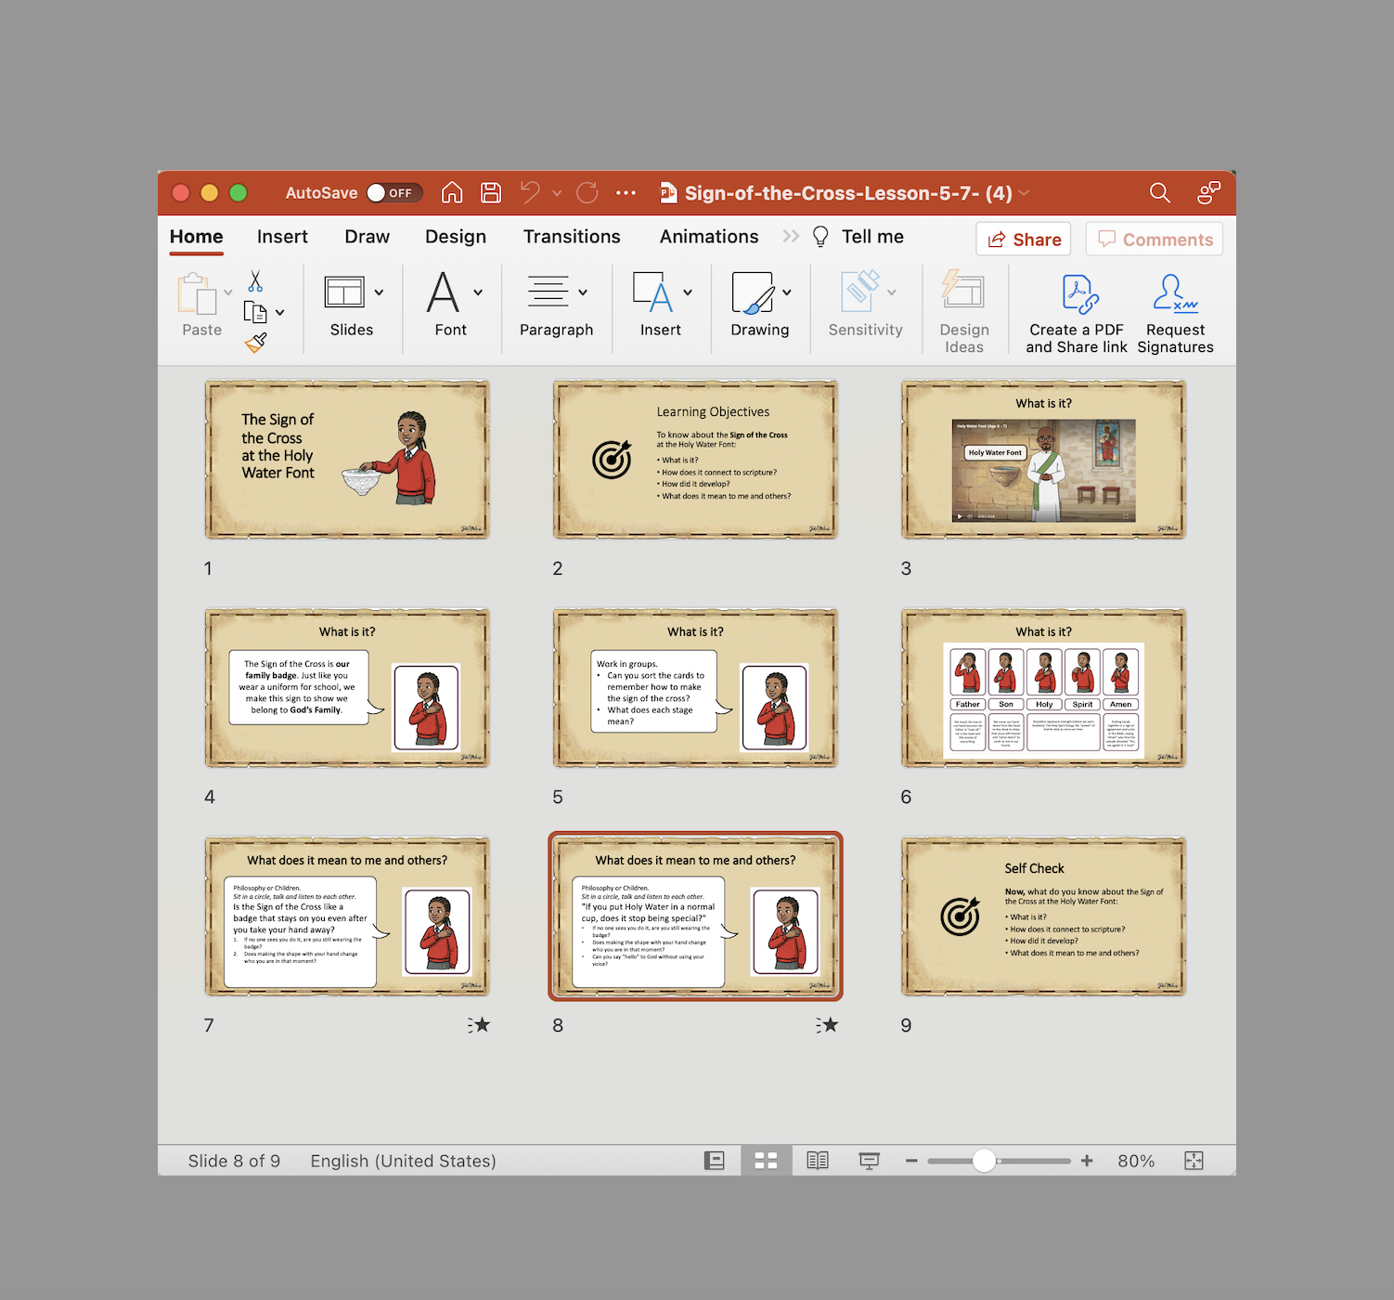
Task: Click the Paste clipboard icon
Action: pos(197,293)
